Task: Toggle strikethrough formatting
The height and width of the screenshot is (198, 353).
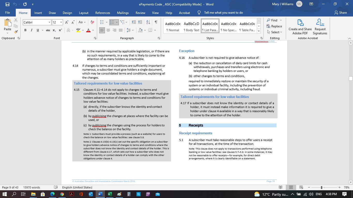Action: point(48,30)
